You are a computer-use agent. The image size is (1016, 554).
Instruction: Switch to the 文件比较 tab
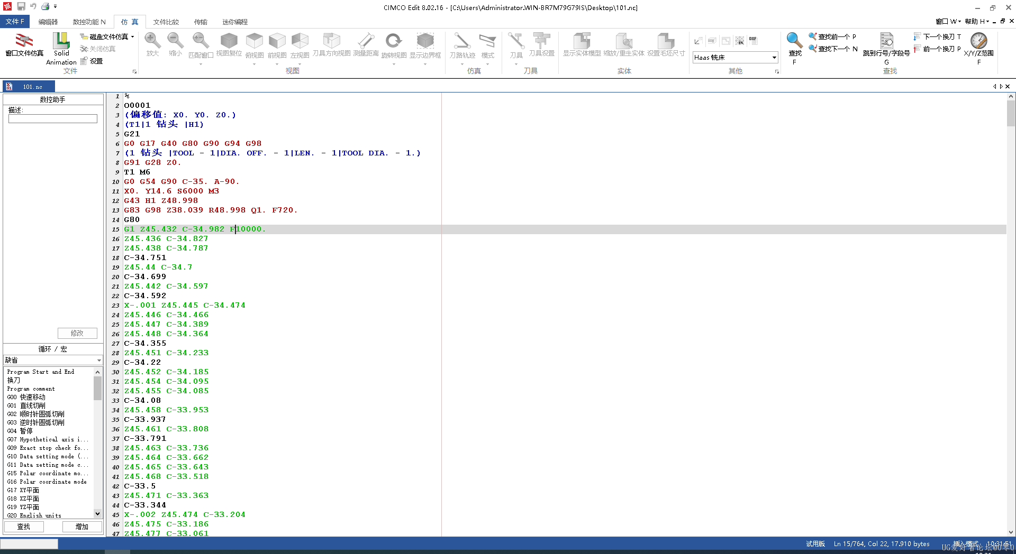[166, 22]
